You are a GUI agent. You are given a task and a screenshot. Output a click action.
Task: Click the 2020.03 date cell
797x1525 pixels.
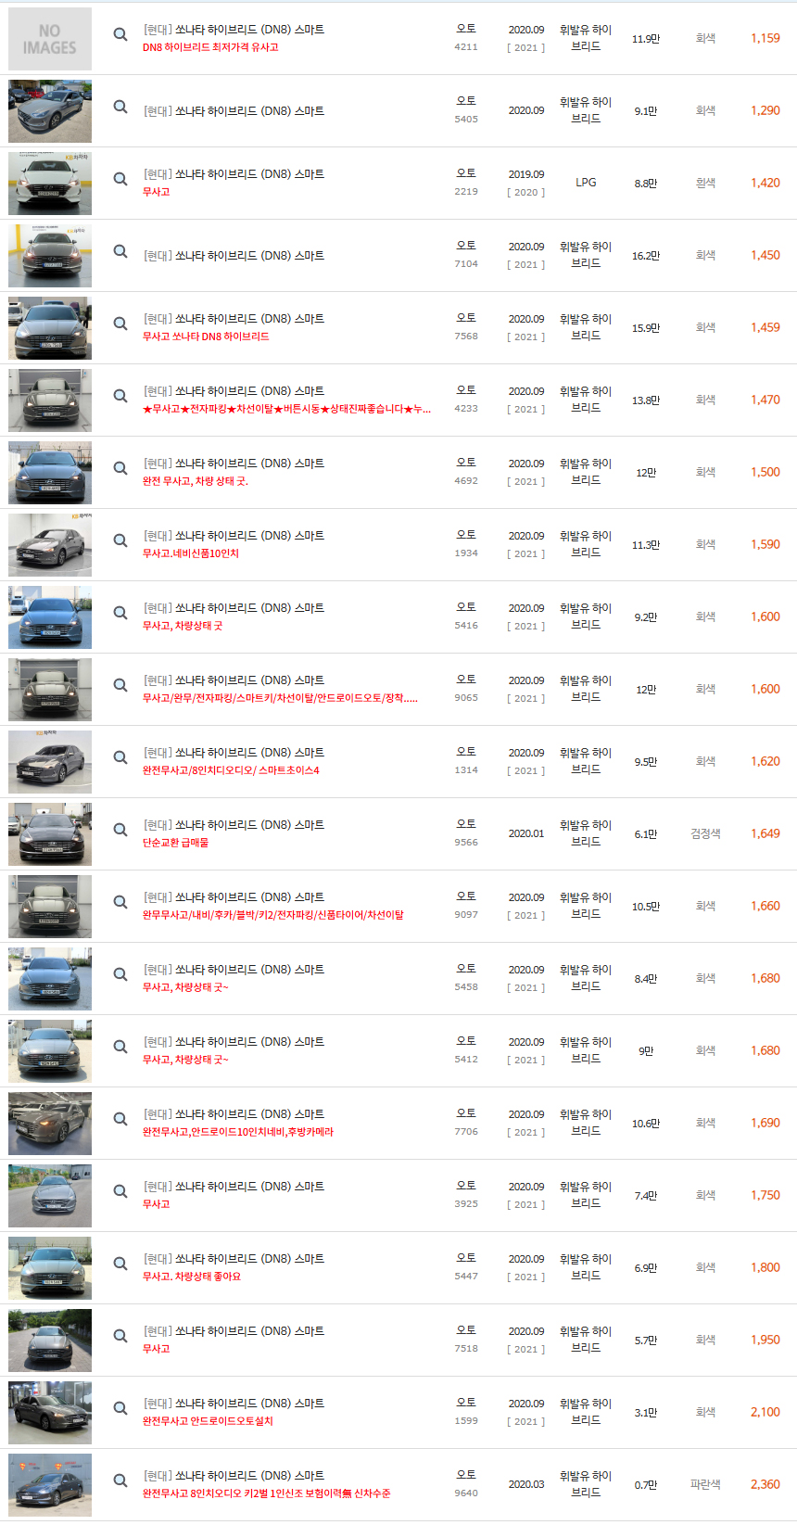tap(526, 1484)
